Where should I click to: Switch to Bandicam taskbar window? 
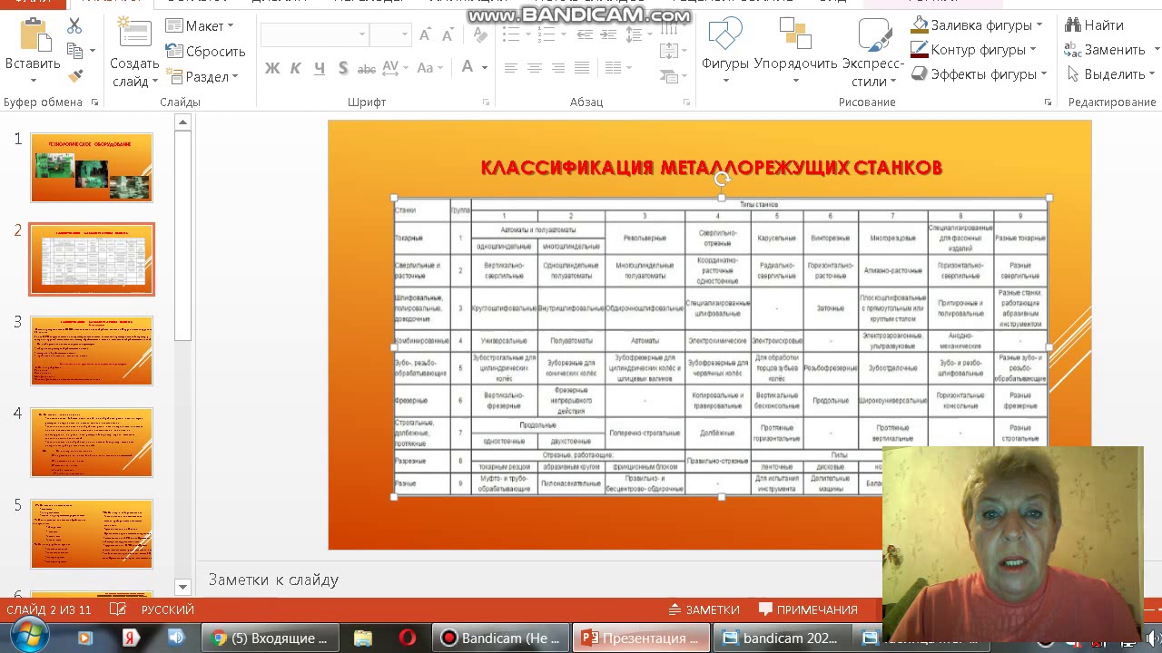[x=501, y=638]
